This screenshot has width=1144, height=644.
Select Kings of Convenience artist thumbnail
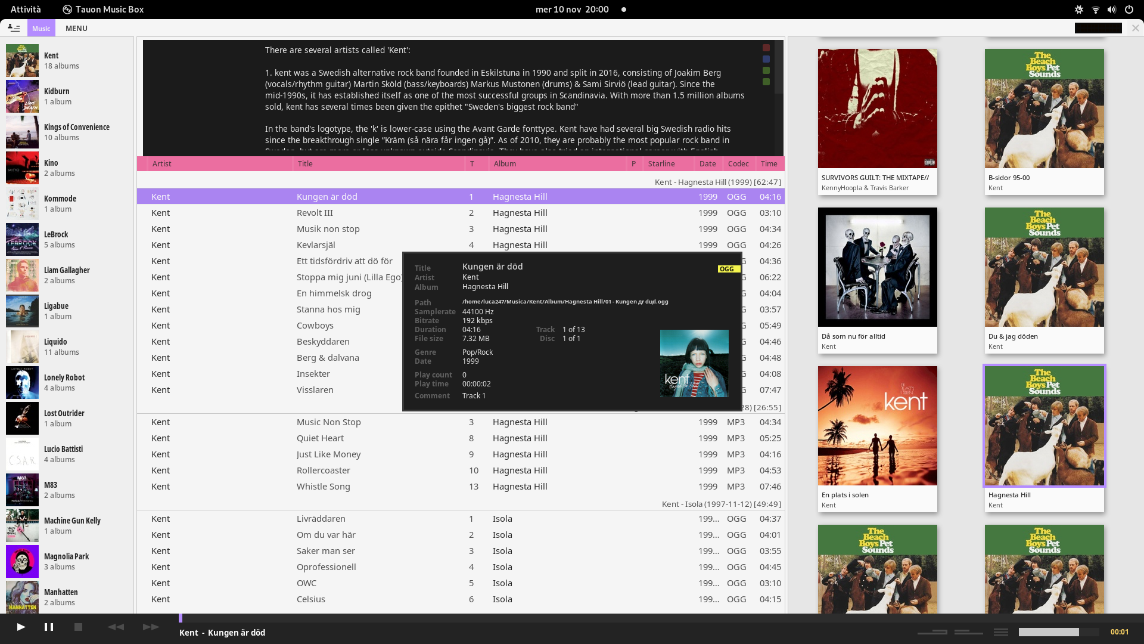click(x=22, y=132)
